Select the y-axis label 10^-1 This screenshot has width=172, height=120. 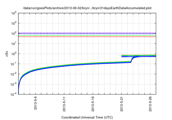13,64
